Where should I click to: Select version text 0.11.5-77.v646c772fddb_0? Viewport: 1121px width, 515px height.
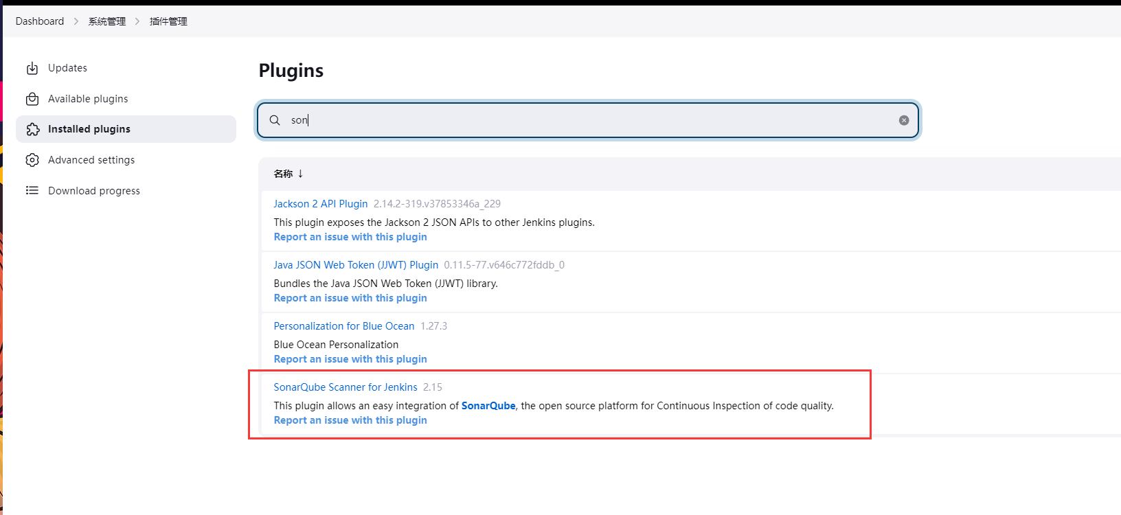[x=504, y=265]
